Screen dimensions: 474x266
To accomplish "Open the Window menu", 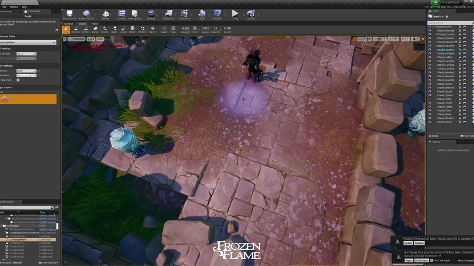I will click(x=14, y=7).
